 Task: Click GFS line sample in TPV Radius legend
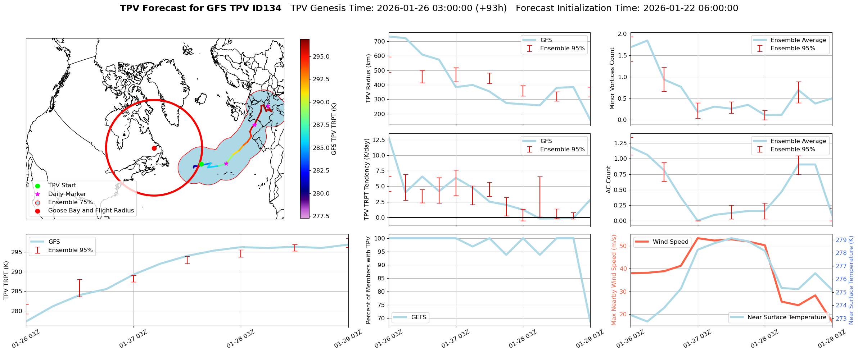(x=529, y=40)
